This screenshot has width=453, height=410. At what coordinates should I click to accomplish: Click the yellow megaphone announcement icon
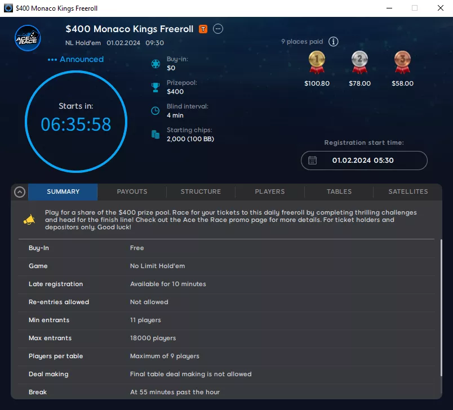point(29,220)
